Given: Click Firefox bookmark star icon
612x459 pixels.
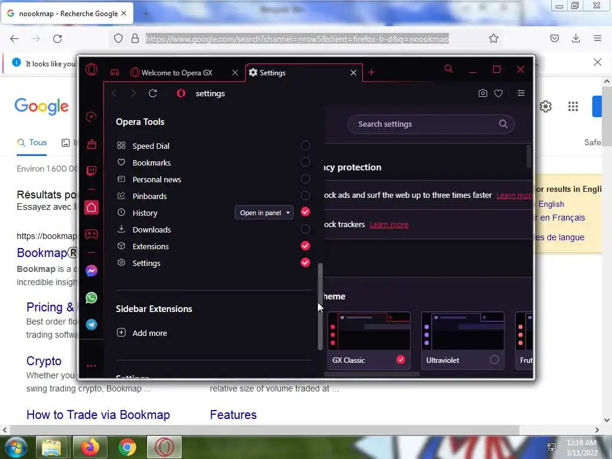Looking at the screenshot, I should pos(494,38).
